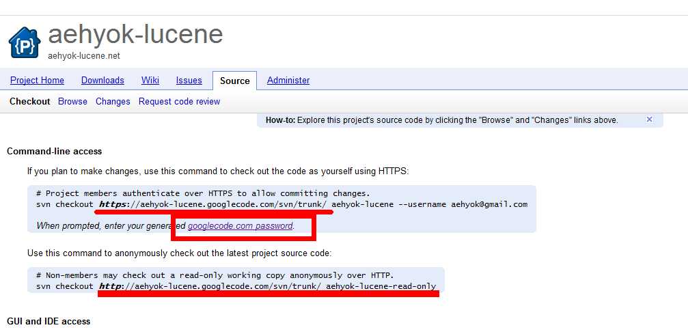Select the Source tab
The height and width of the screenshot is (334, 688).
click(235, 81)
